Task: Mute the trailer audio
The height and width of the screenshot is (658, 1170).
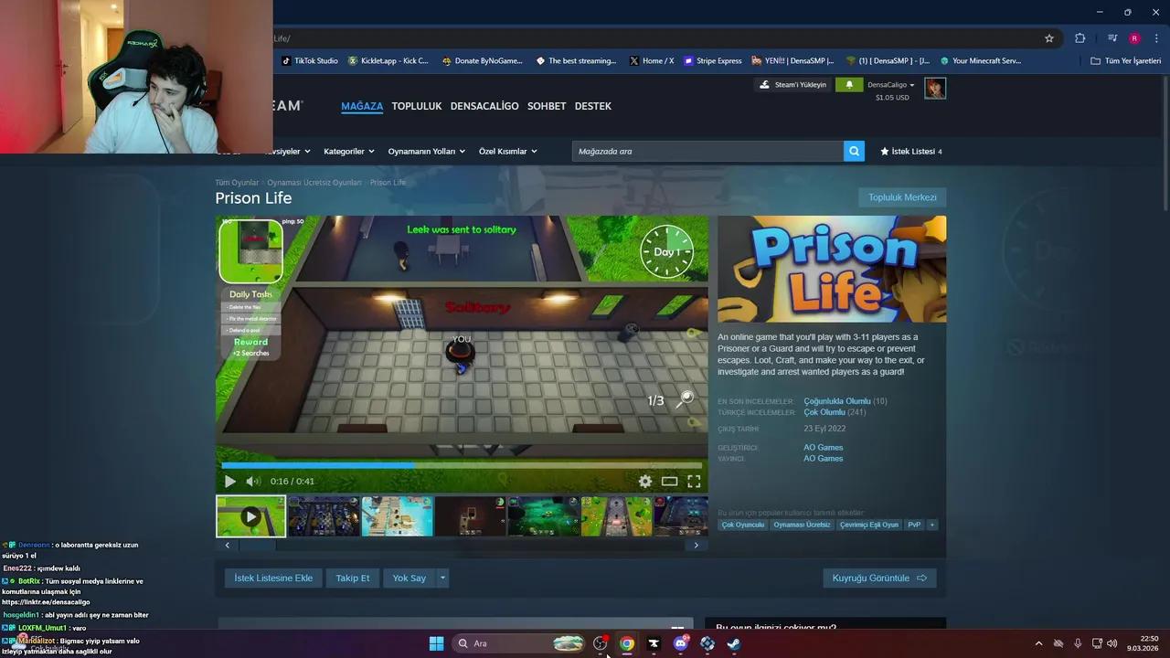Action: tap(251, 481)
